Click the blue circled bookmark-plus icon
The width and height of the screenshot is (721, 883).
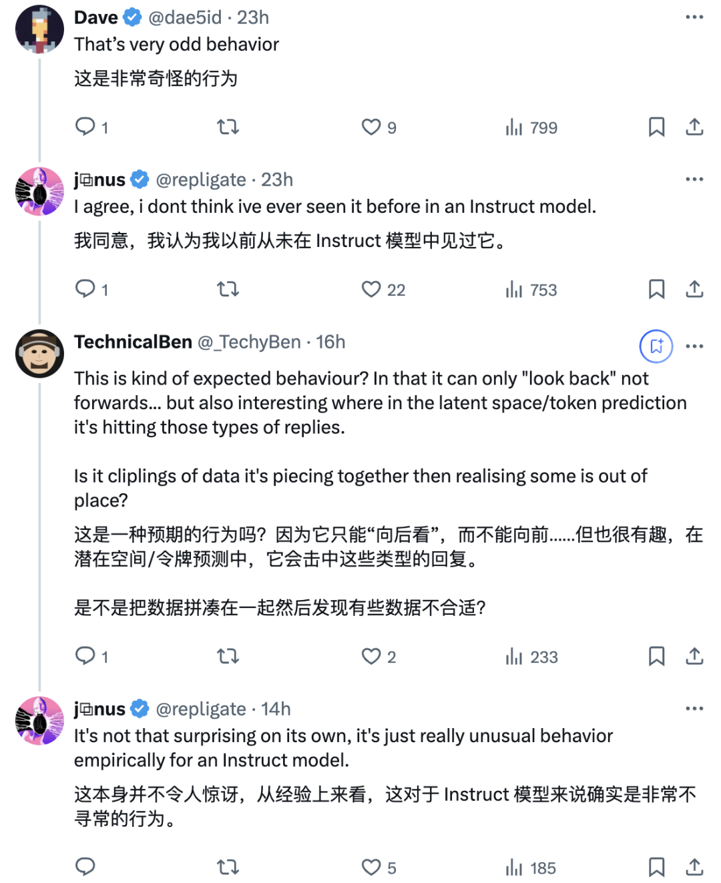656,346
